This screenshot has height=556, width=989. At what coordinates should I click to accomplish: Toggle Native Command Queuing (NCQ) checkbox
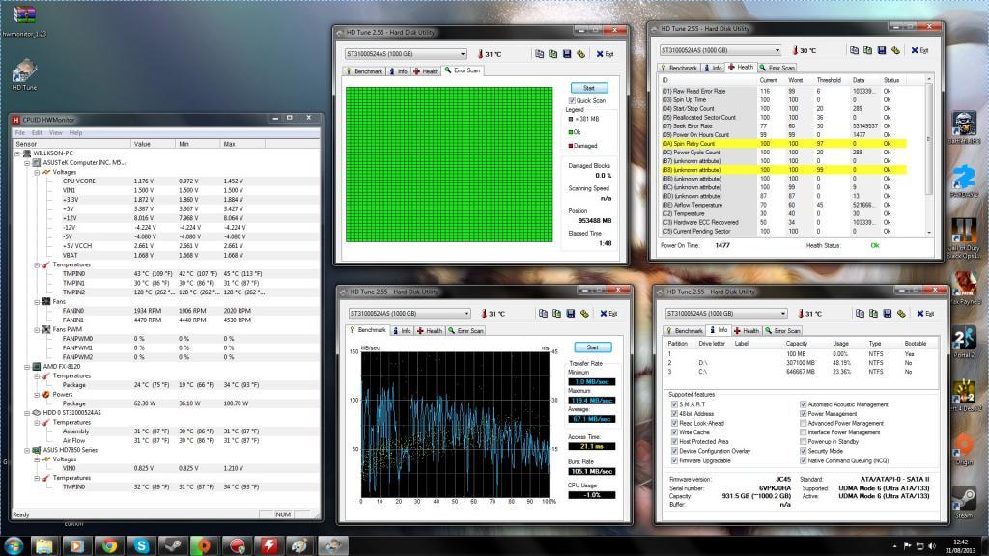tap(803, 460)
